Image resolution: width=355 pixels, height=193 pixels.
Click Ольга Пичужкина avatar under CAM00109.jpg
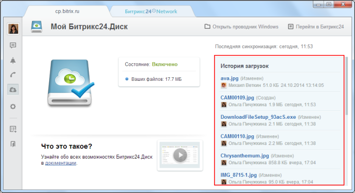pos(224,105)
